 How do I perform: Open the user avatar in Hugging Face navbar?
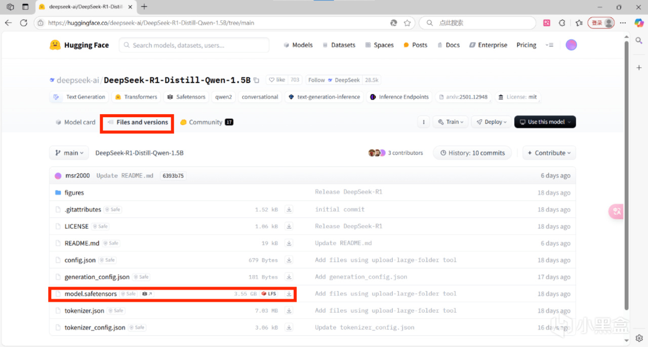tap(571, 45)
